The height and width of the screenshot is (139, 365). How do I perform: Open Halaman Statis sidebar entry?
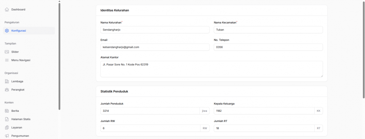(x=29, y=119)
